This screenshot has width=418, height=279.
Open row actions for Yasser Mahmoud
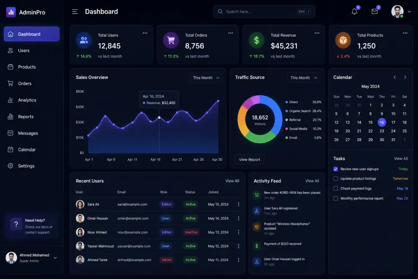[239, 246]
